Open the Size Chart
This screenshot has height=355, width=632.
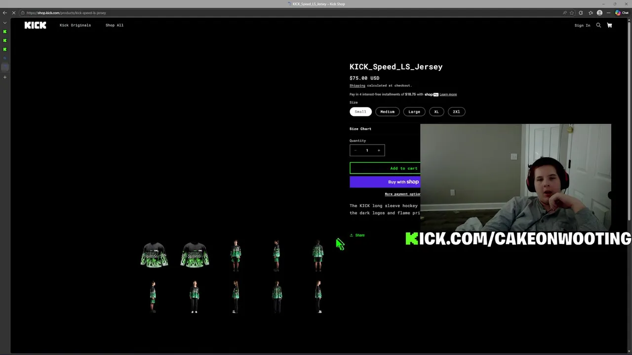click(360, 129)
